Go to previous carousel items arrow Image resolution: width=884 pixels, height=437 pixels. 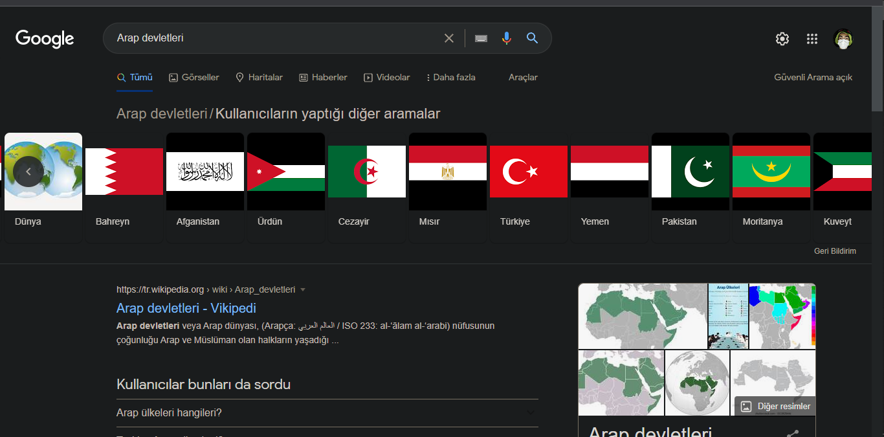click(x=28, y=172)
